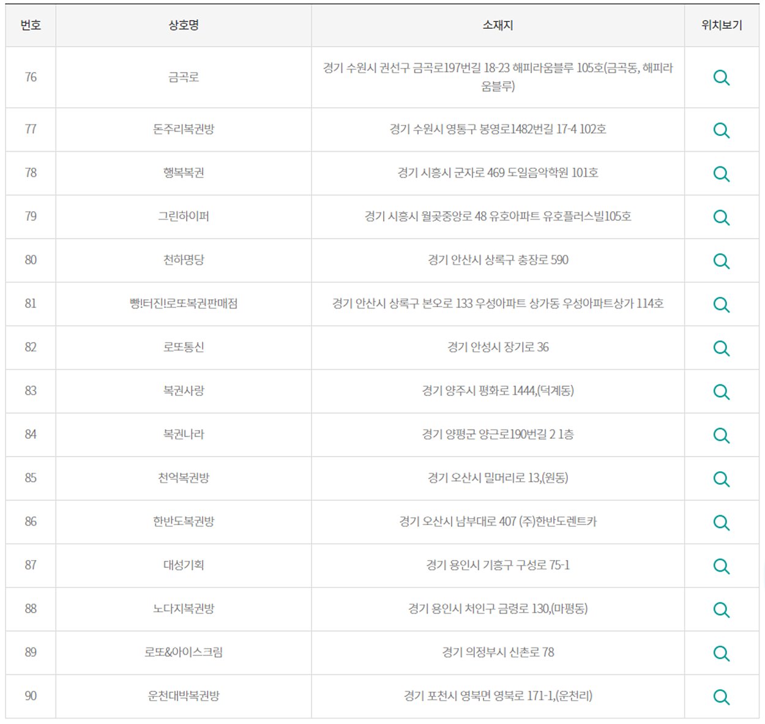
Task: Click the 위치보기 column header
Action: (x=722, y=25)
